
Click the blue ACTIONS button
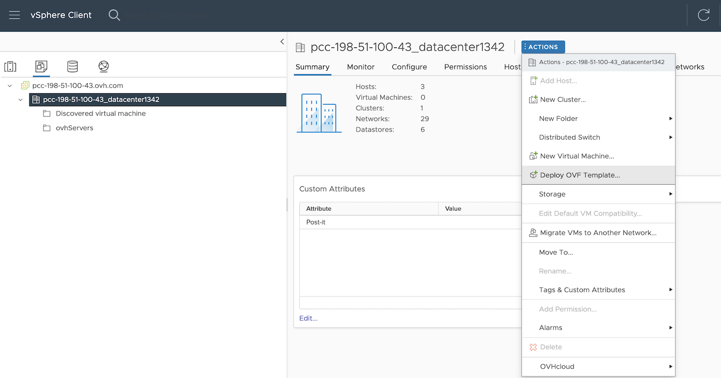point(543,47)
